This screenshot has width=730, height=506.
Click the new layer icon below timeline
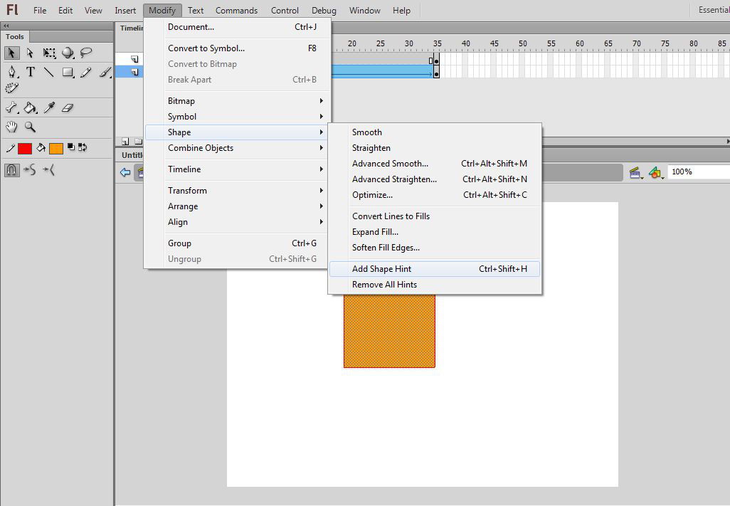(125, 141)
